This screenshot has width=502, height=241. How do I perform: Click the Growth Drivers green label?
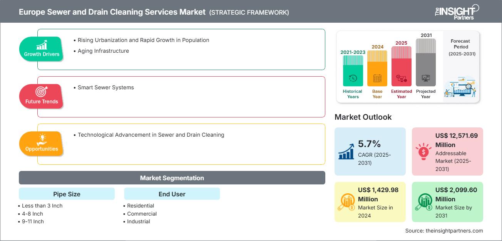pyautogui.click(x=42, y=54)
